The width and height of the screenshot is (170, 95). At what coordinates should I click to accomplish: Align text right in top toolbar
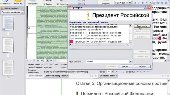coord(162,3)
